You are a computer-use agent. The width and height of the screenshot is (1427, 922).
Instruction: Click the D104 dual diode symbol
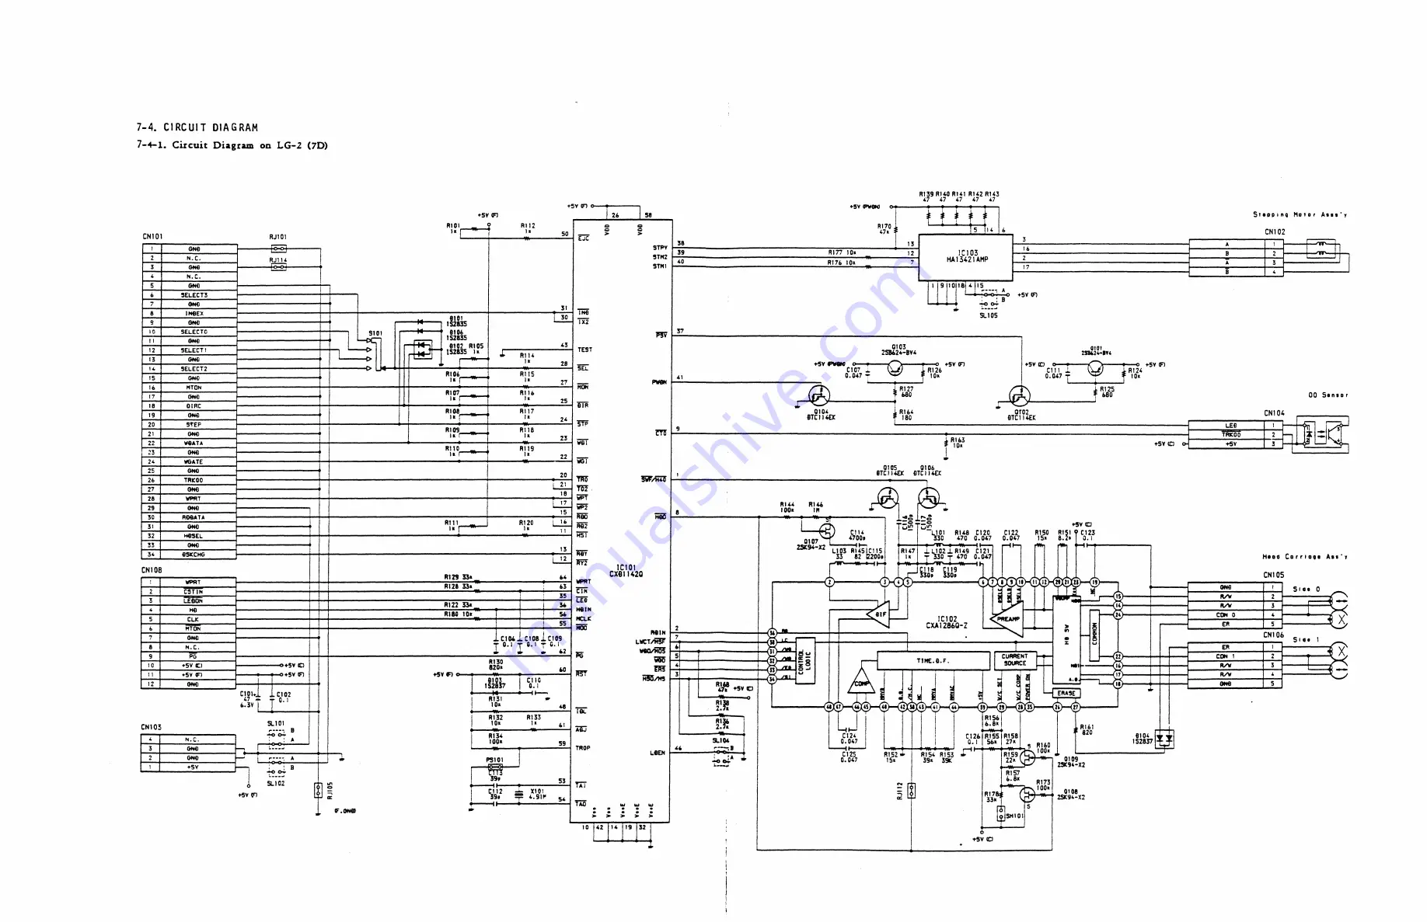point(1164,739)
